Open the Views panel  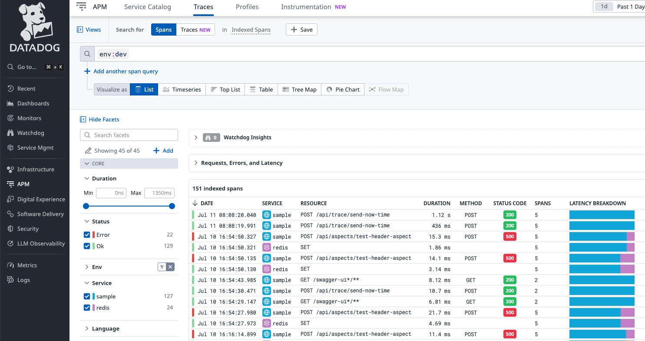click(89, 30)
